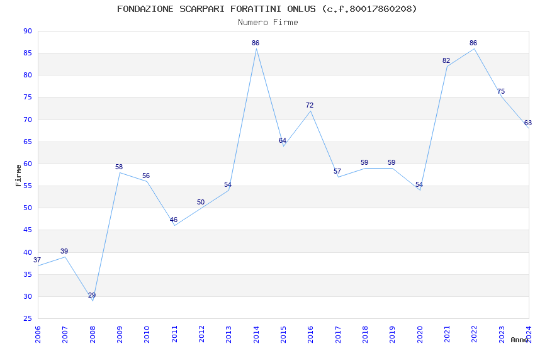The image size is (535, 346).
Task: Click the x-axis year label '2010'
Action: click(147, 334)
